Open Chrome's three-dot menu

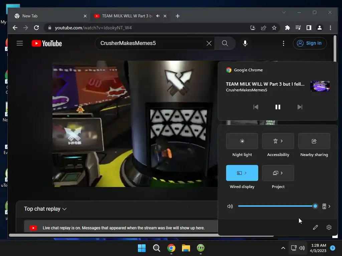330,28
